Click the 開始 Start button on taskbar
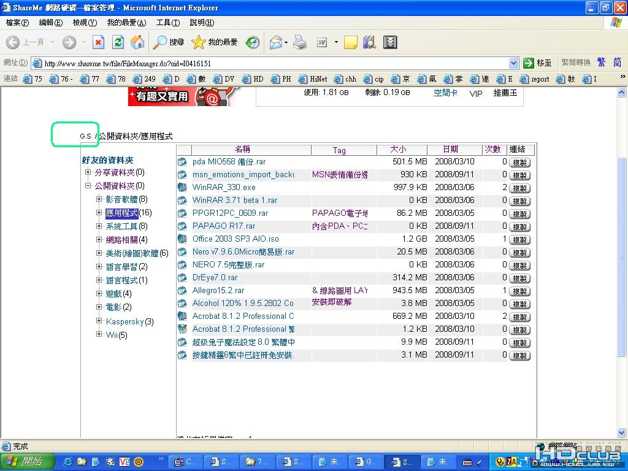The width and height of the screenshot is (628, 471). tap(26, 461)
